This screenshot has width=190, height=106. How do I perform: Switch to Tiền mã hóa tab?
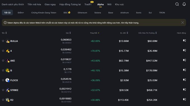[x=34, y=4]
